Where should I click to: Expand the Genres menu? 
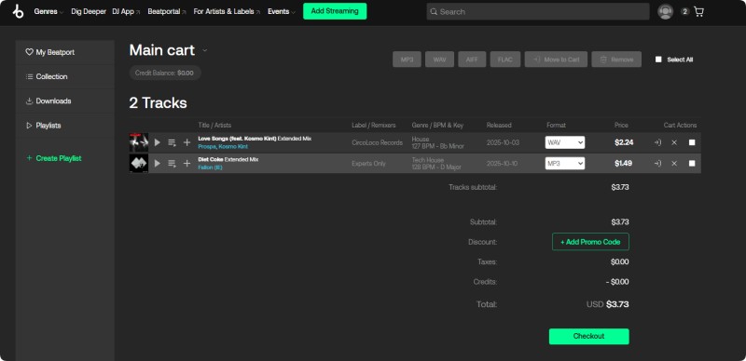(x=48, y=11)
